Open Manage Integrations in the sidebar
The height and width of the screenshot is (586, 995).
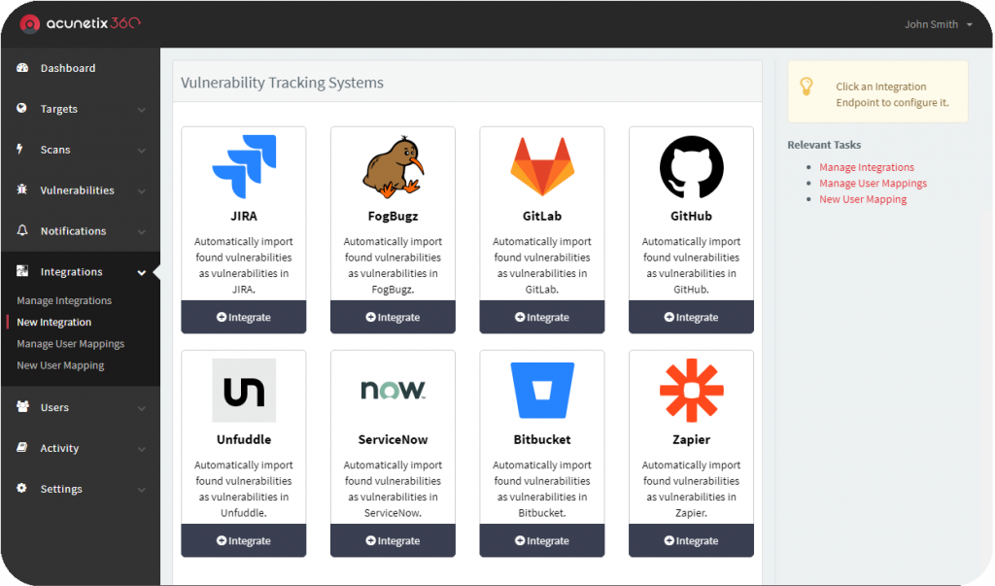pyautogui.click(x=64, y=300)
